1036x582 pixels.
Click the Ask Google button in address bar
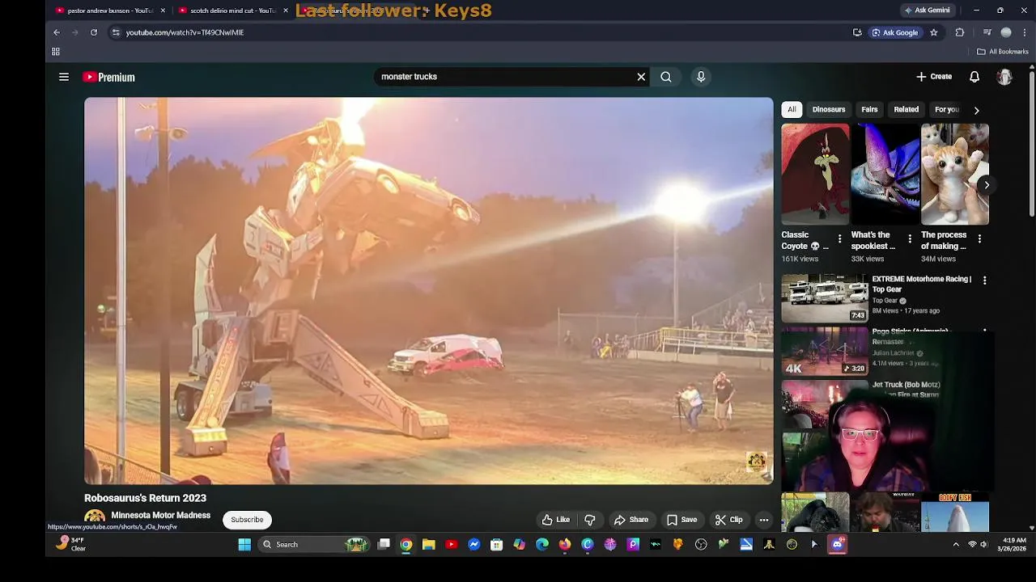(895, 32)
